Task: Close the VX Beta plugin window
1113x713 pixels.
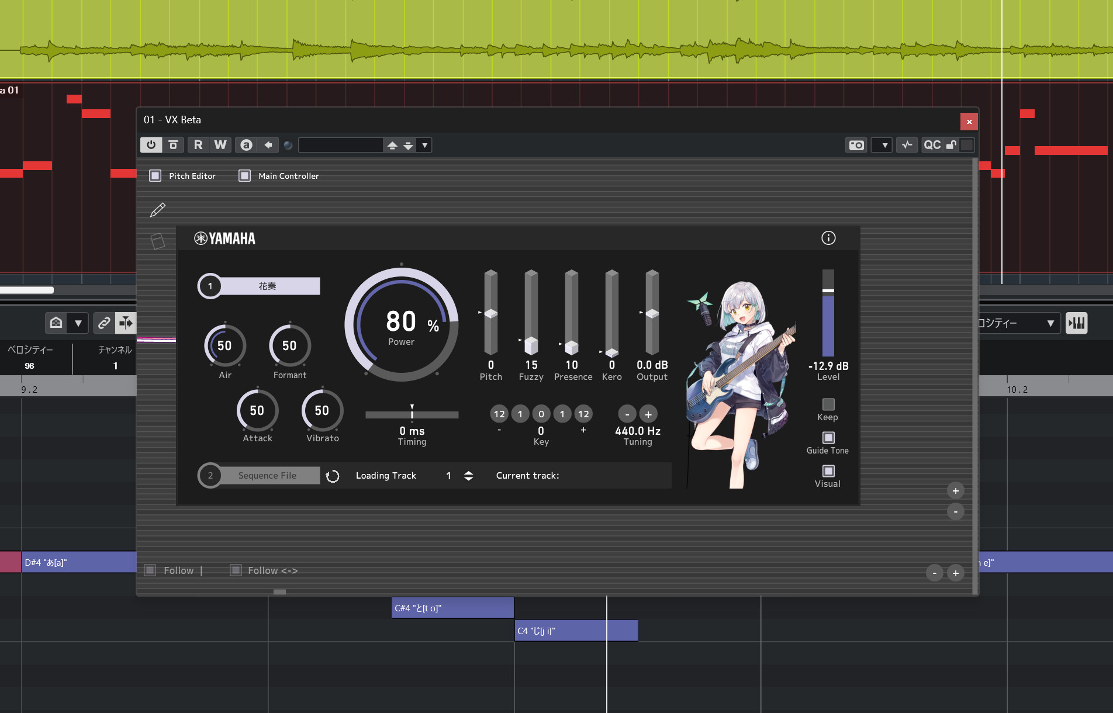Action: [x=969, y=122]
